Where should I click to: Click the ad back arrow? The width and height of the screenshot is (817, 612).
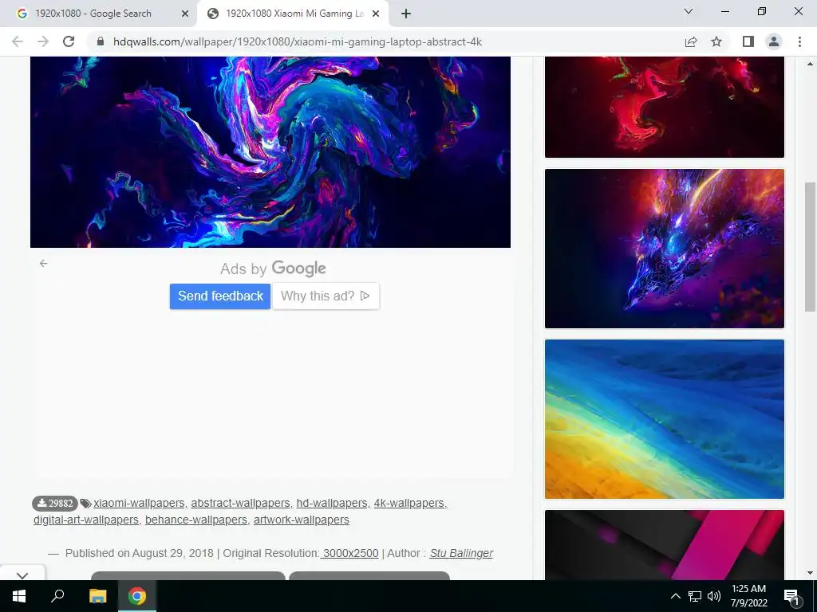coord(44,263)
